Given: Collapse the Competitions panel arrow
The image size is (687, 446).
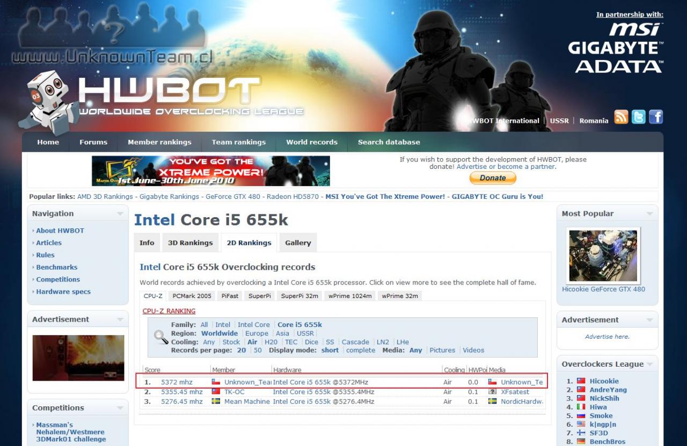Looking at the screenshot, I should 120,408.
